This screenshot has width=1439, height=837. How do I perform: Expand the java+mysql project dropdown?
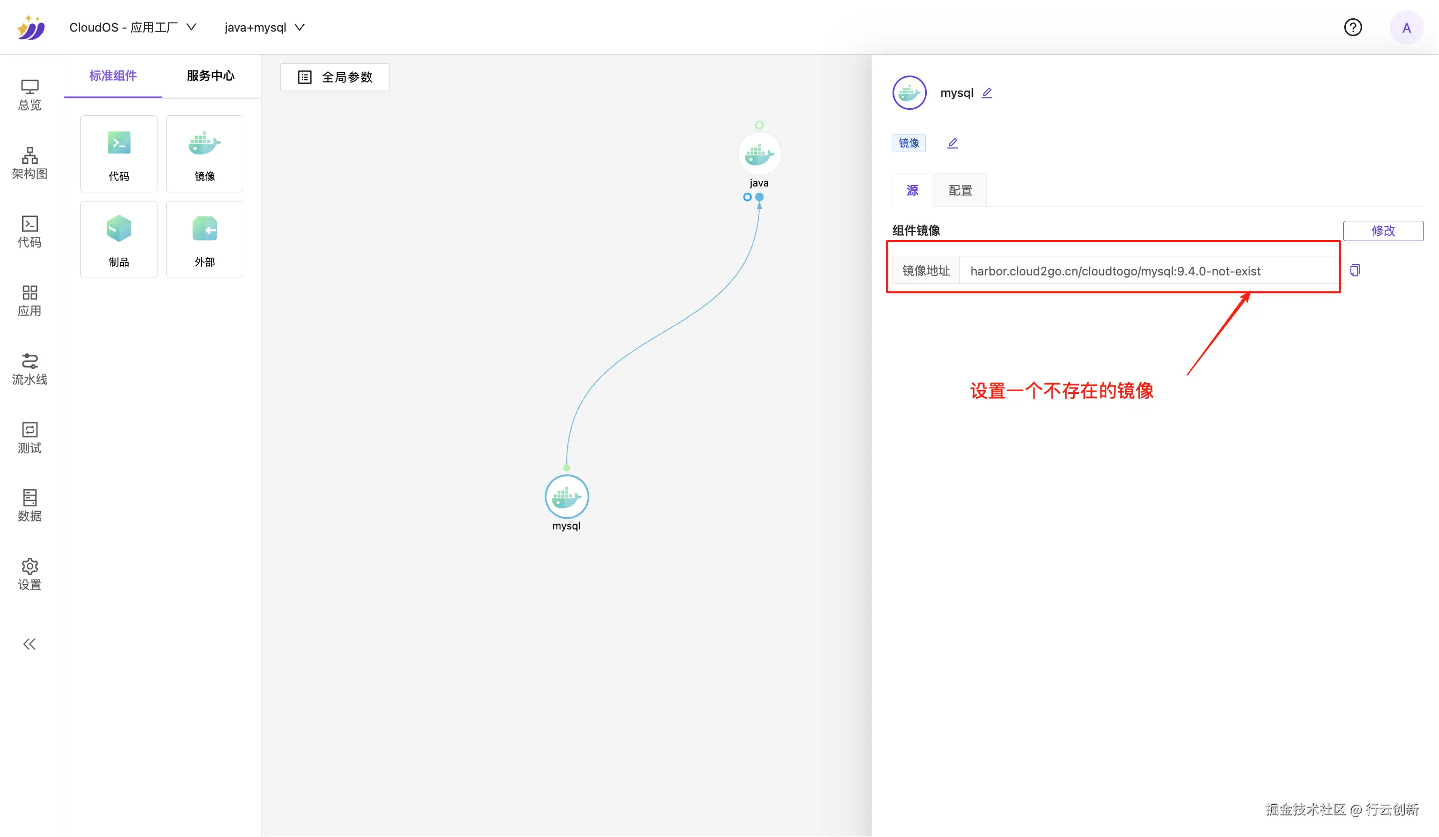point(264,27)
